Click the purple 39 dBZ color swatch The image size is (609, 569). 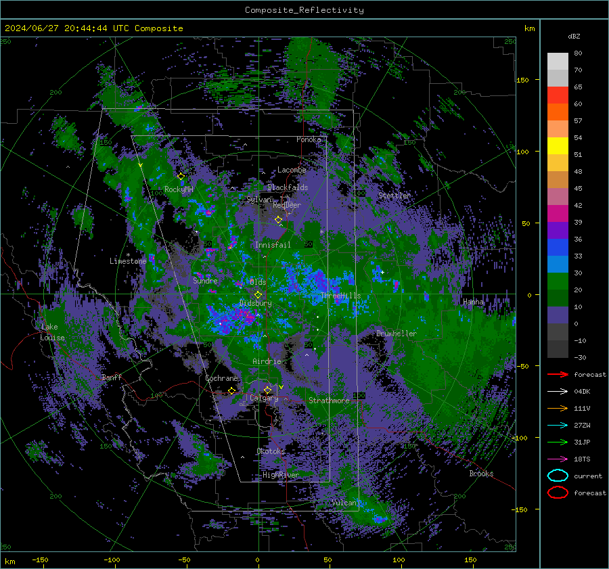[x=558, y=230]
